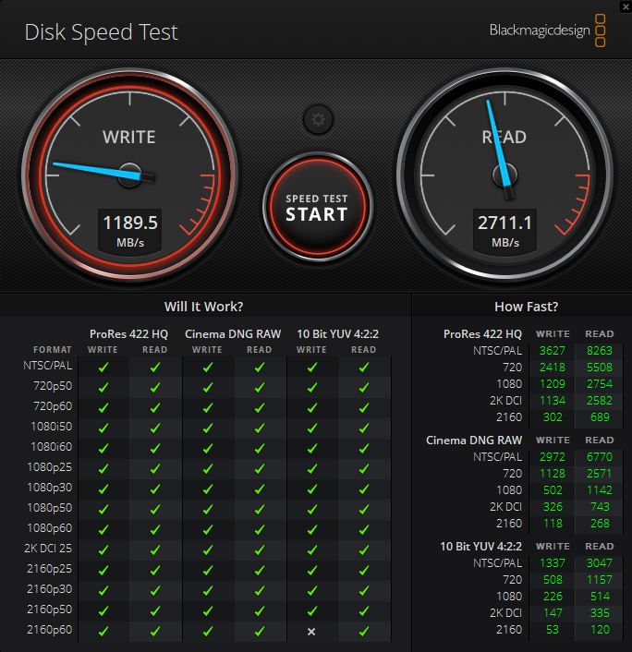The height and width of the screenshot is (652, 632).
Task: Click Cinema DNG 720 write value 1128
Action: tap(553, 474)
